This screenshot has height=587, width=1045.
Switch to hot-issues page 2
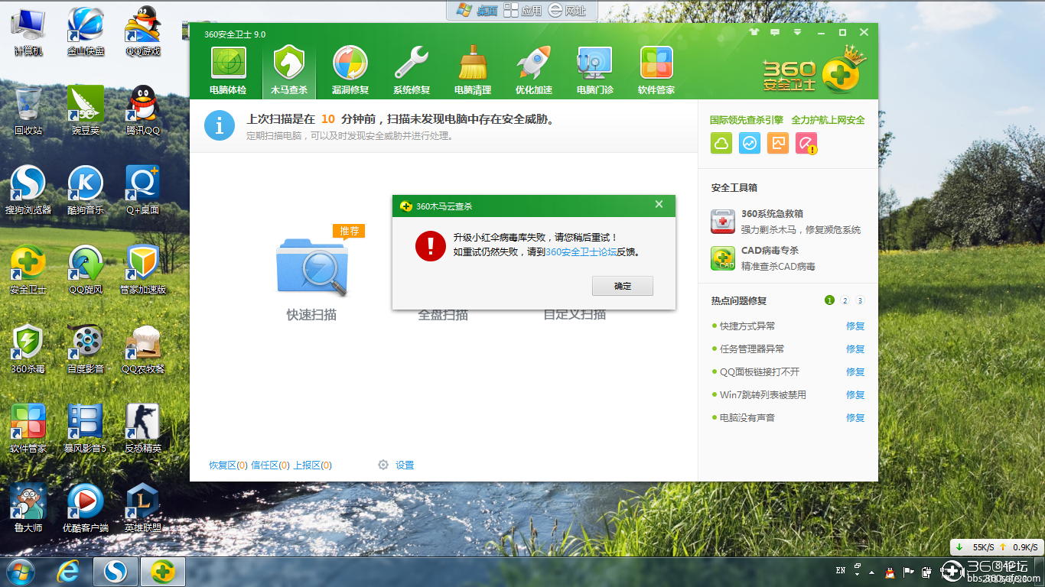pyautogui.click(x=845, y=300)
